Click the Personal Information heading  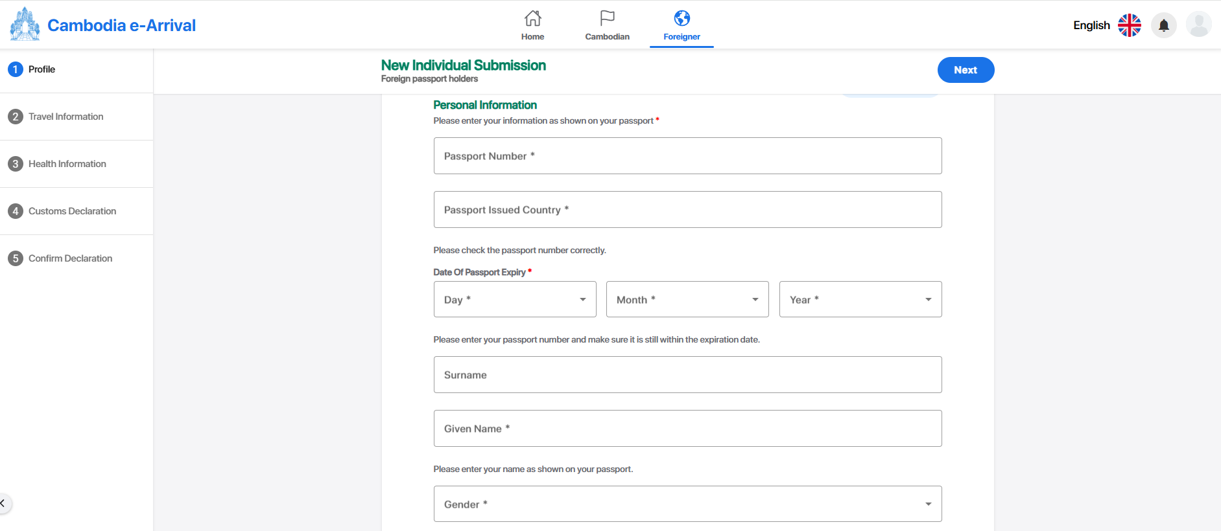tap(485, 105)
